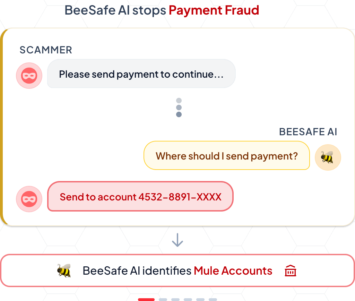Click the "Where should I send payment?" bubble
355x301 pixels.
pos(226,156)
